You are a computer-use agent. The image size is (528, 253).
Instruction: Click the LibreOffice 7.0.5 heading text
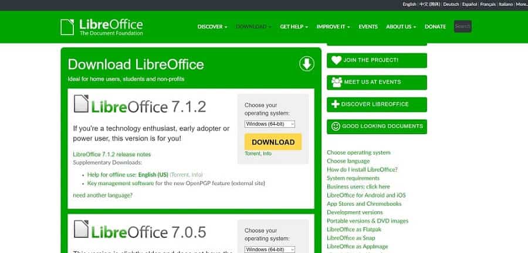(x=148, y=232)
